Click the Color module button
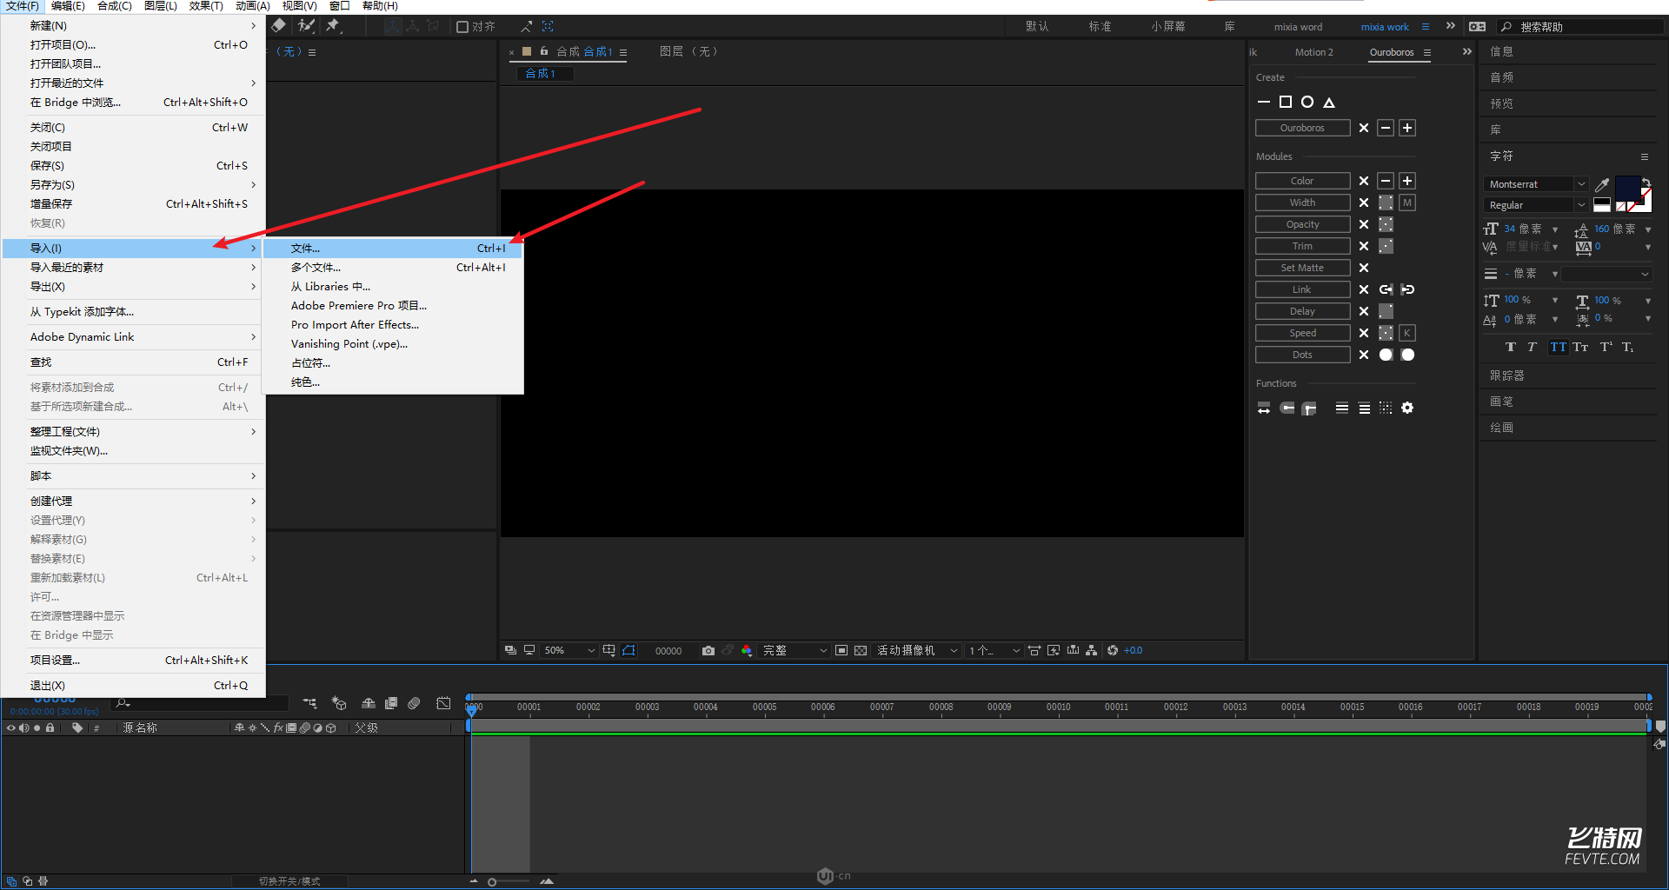Viewport: 1669px width, 890px height. (x=1302, y=181)
